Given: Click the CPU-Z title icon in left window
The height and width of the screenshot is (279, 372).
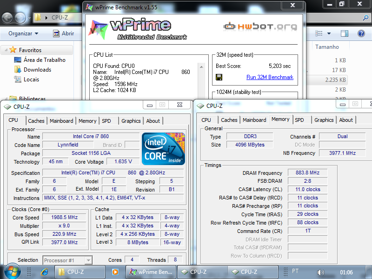Looking at the screenshot, I should [x=7, y=107].
